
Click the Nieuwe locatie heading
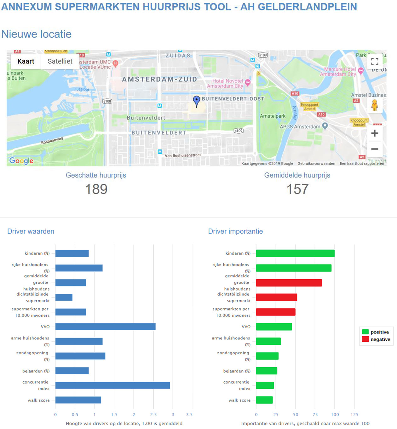(37, 34)
